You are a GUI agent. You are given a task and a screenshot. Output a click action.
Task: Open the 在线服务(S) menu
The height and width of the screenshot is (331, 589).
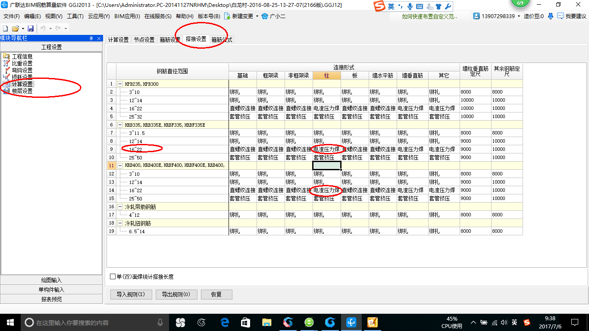(x=158, y=16)
